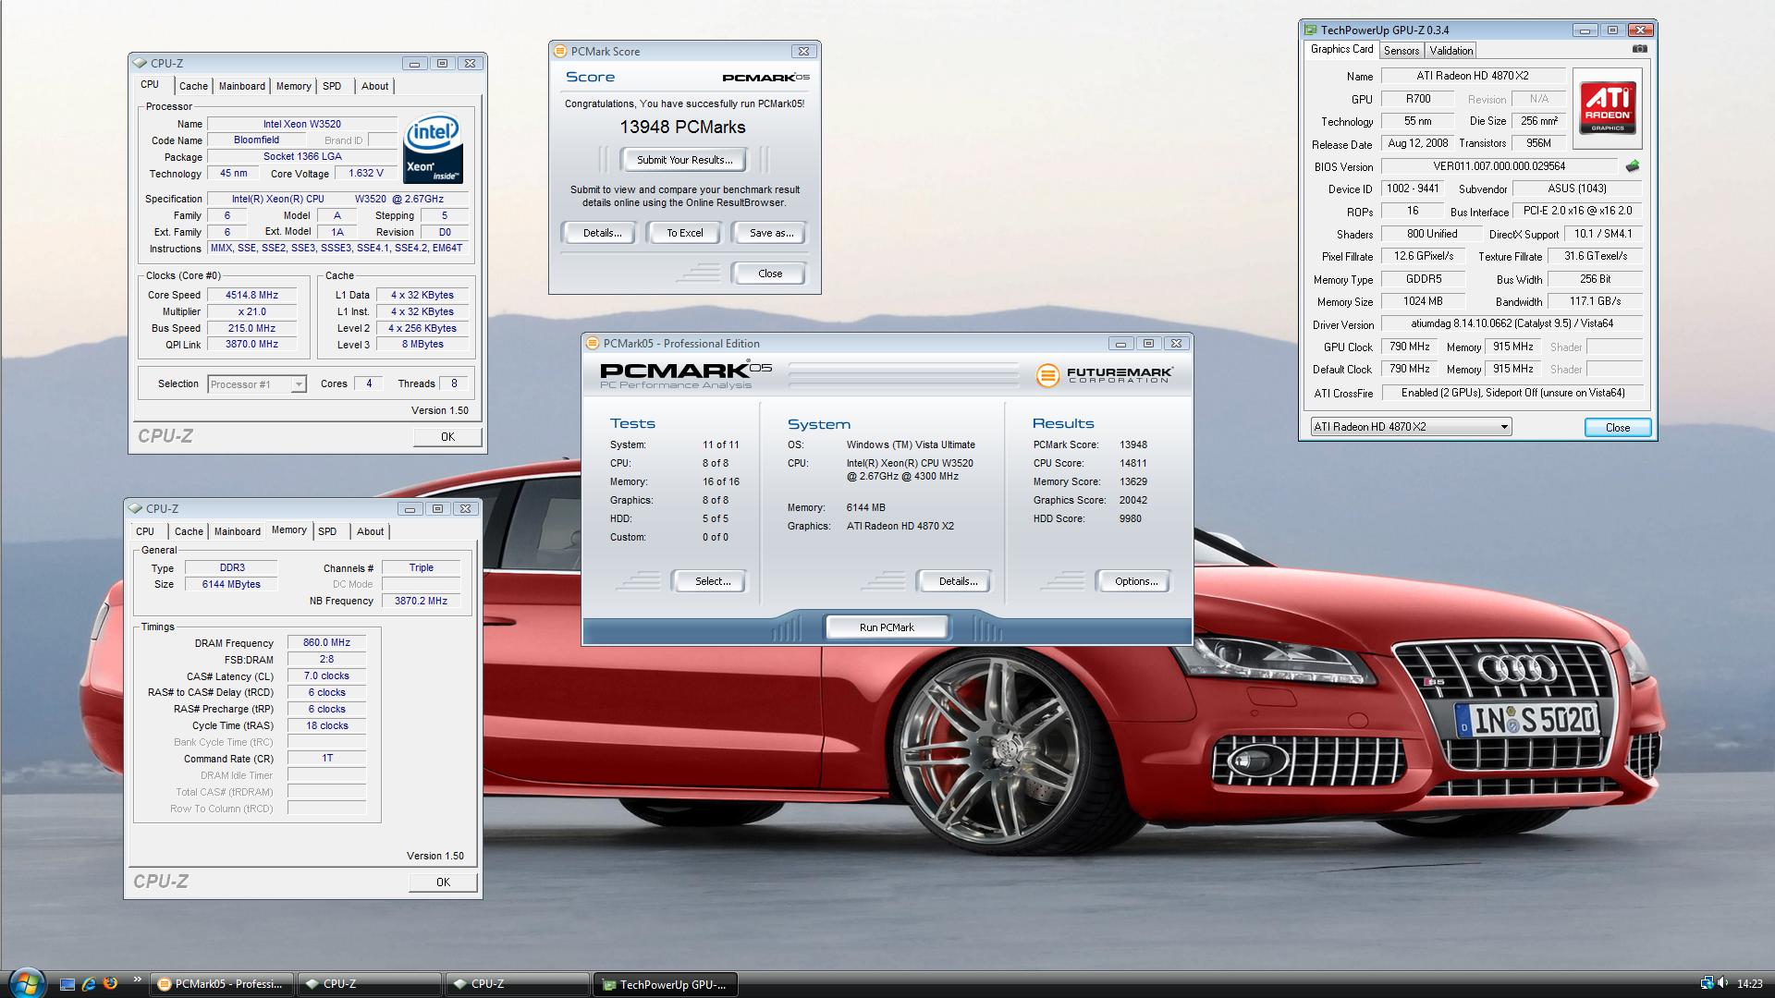Click Details... in the PCMark Score window
The width and height of the screenshot is (1775, 998).
[602, 233]
